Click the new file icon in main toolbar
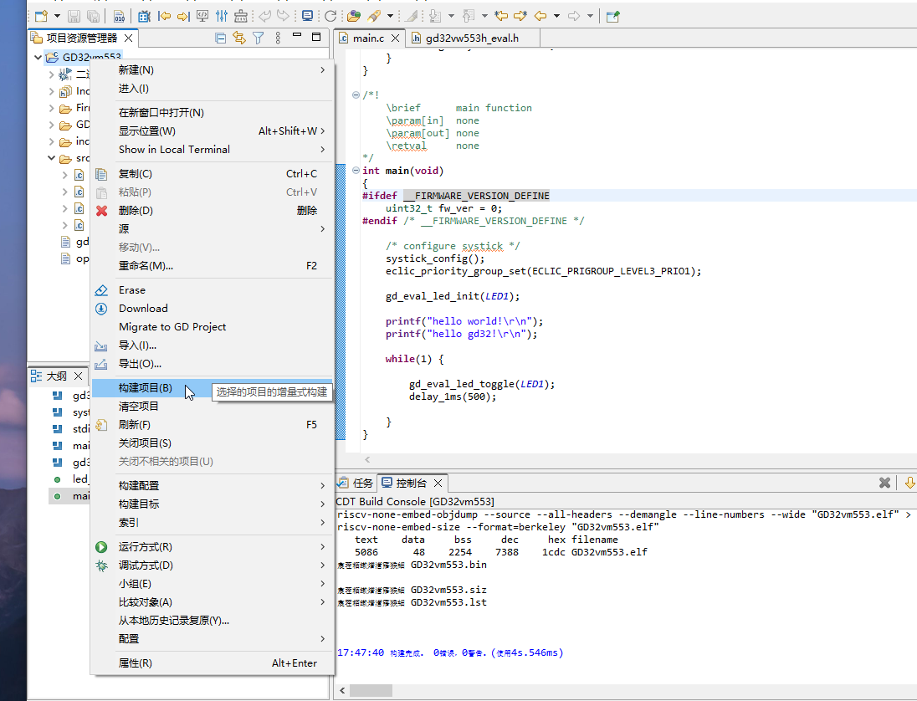Image resolution: width=917 pixels, height=701 pixels. 40,16
